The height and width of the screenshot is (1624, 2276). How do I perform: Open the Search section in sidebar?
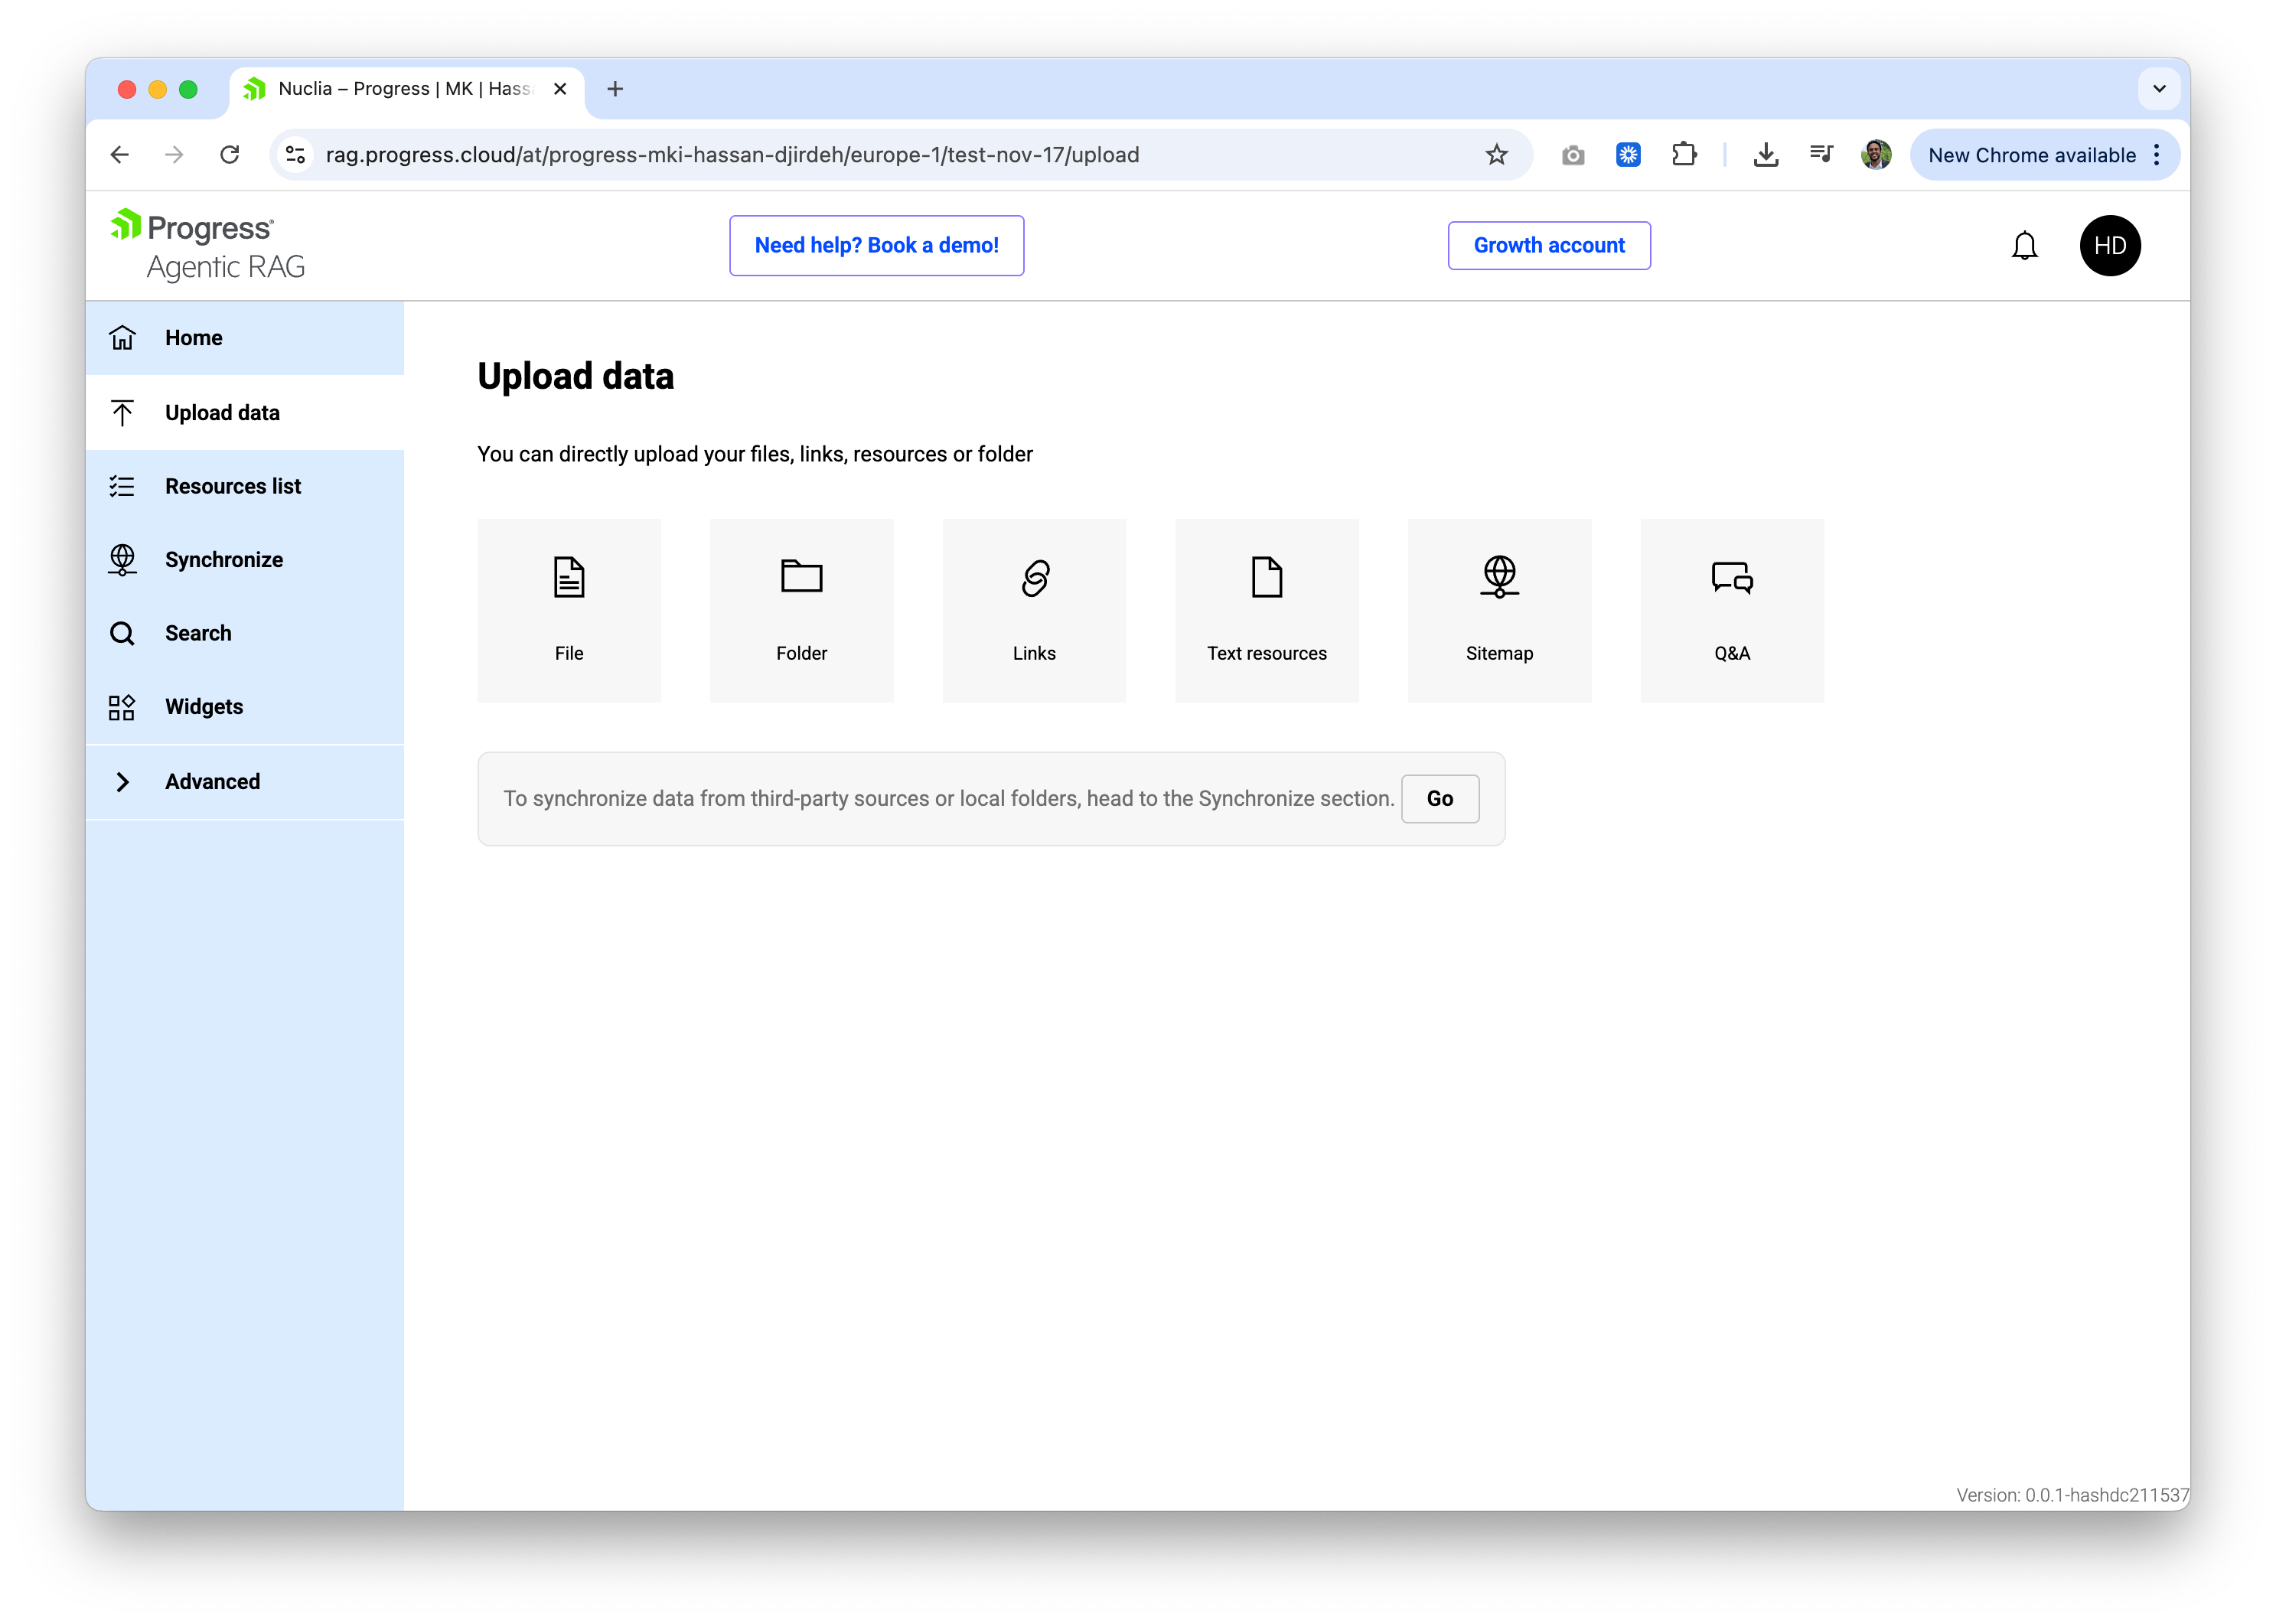pos(198,632)
